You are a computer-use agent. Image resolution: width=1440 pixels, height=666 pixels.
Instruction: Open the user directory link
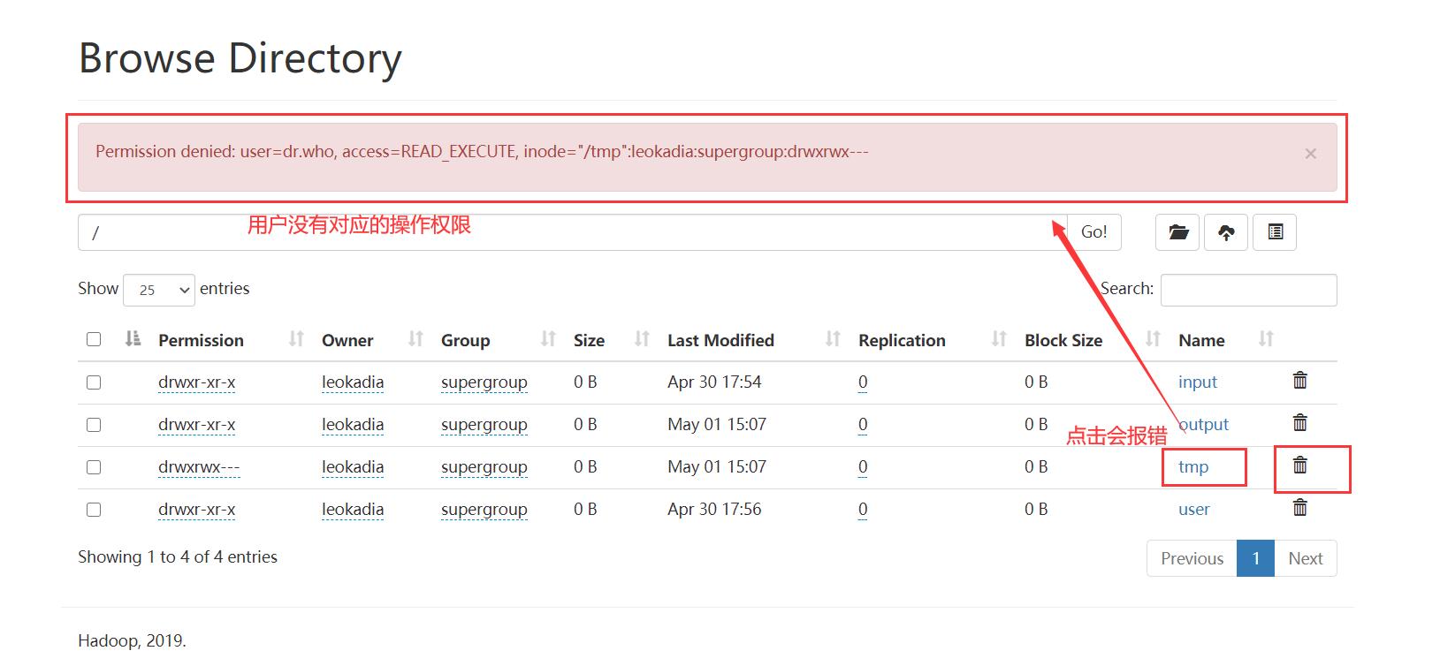[x=1193, y=509]
